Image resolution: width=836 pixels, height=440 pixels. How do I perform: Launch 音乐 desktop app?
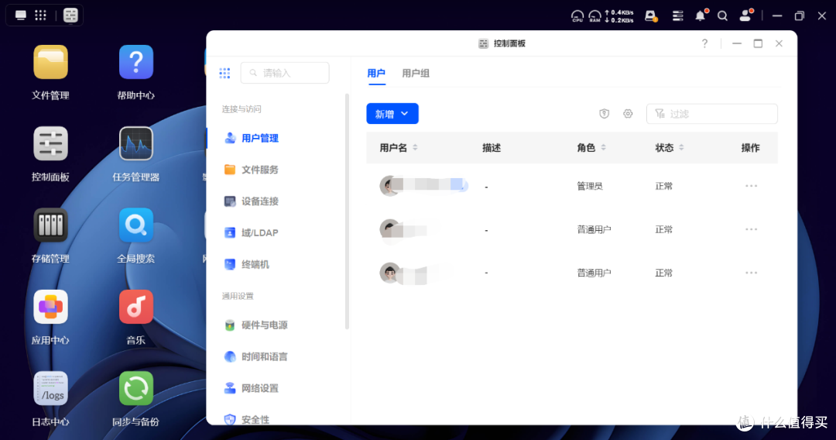tap(136, 308)
